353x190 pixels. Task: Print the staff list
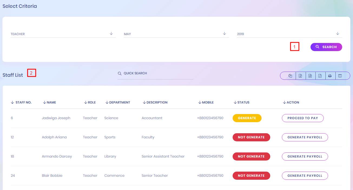[330, 76]
